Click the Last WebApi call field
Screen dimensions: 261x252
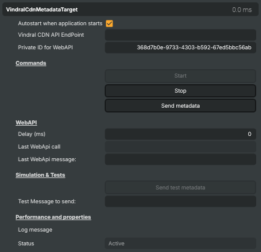(x=180, y=147)
